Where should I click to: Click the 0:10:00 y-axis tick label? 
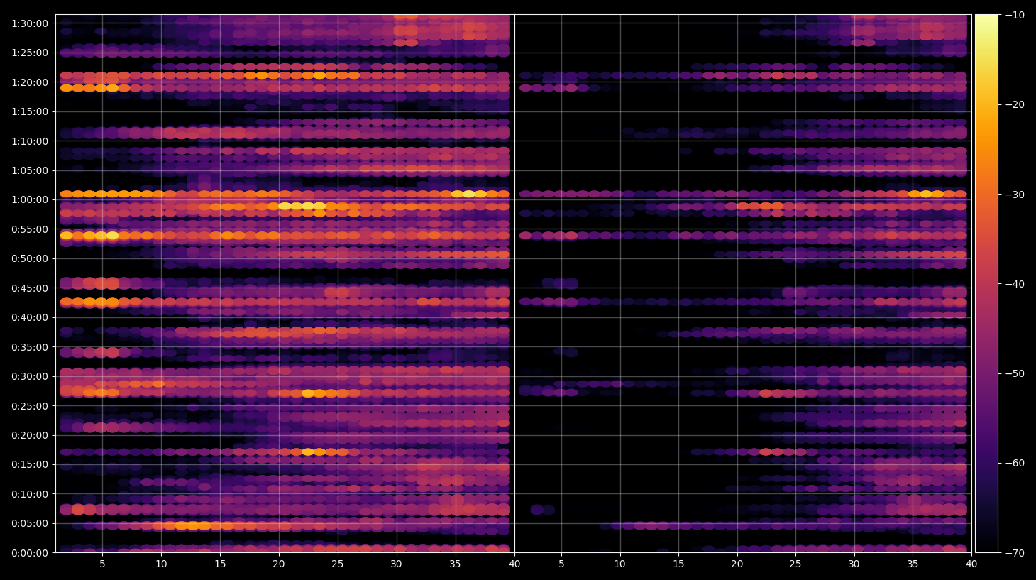(30, 494)
